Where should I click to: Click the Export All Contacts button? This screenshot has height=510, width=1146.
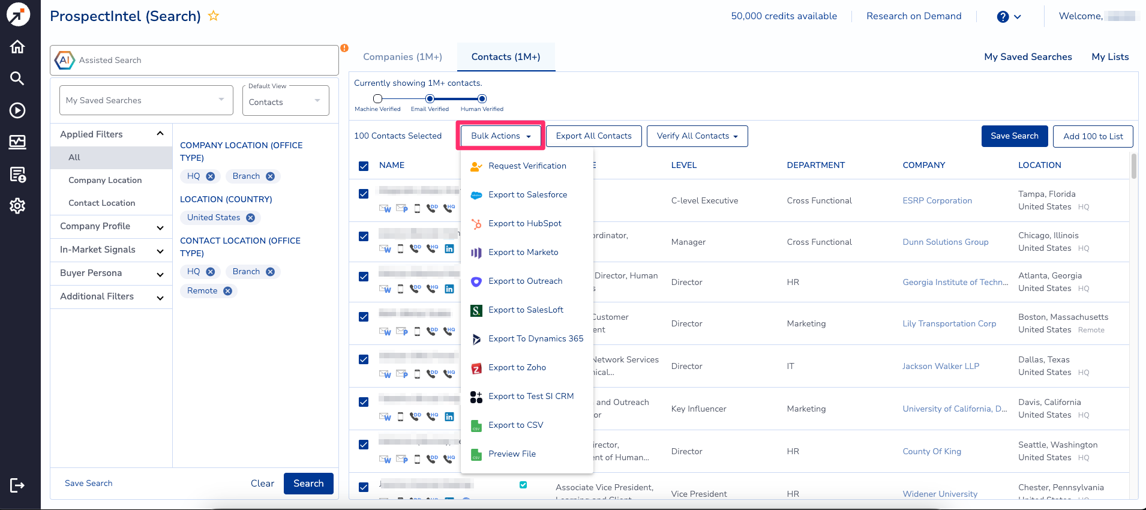click(x=594, y=136)
